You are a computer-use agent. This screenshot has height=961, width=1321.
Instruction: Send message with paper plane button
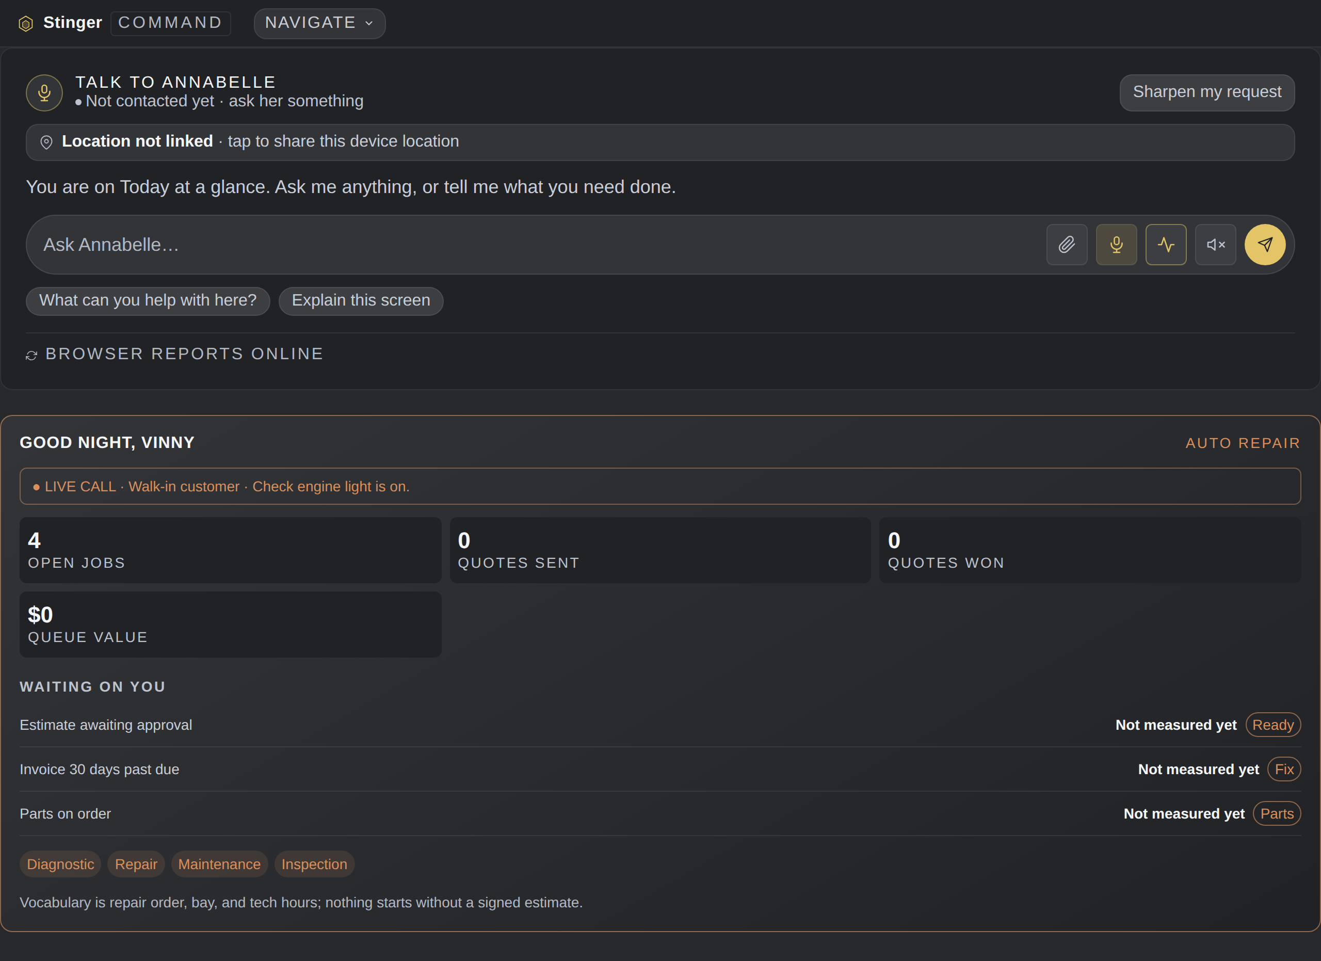point(1265,245)
